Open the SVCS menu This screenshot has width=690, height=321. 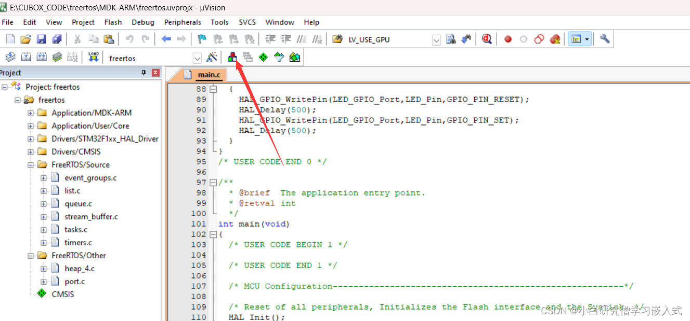[x=248, y=22]
